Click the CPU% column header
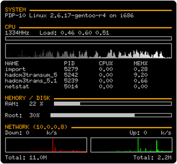The height and width of the screenshot is (164, 177). point(106,63)
